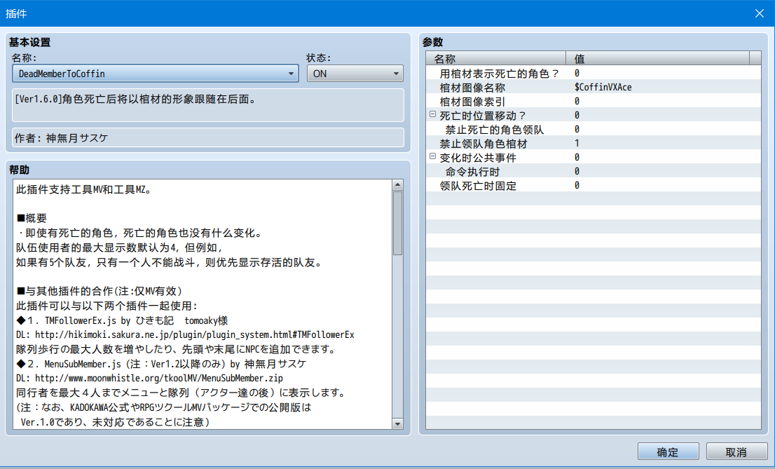Viewport: 775px width, 469px height.
Task: Click the help scrollbar down arrow
Action: click(x=397, y=424)
